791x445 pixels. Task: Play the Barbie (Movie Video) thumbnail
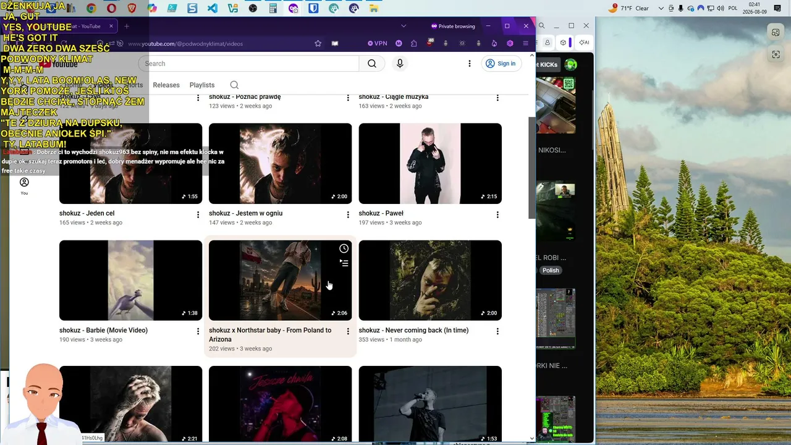pyautogui.click(x=130, y=280)
